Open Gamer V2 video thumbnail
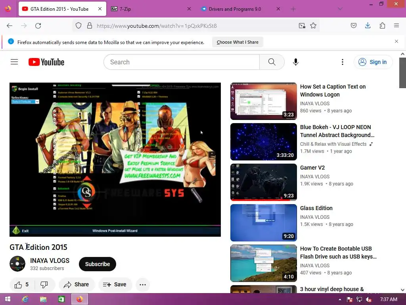Screen dimensions: 406x305 pos(264,182)
